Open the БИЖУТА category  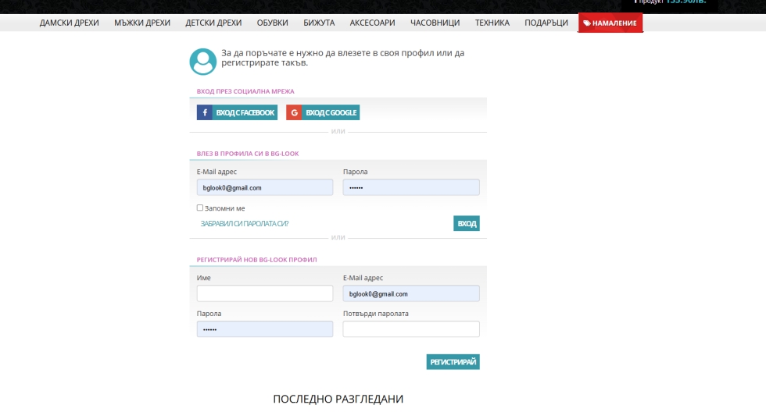point(319,23)
